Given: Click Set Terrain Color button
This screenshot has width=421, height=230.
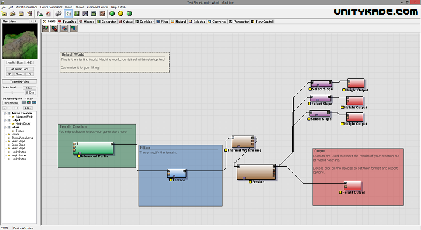Looking at the screenshot, I should [x=20, y=69].
